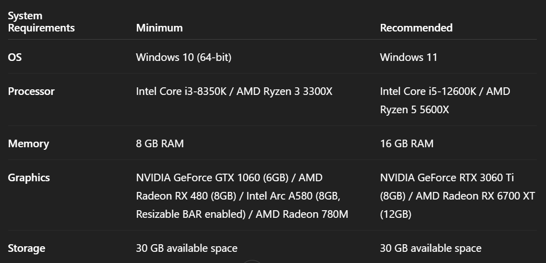
Task: Click the "Recommended" column header
Action: tap(416, 28)
